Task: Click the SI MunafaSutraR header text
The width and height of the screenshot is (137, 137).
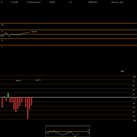Action: [x=34, y=2]
